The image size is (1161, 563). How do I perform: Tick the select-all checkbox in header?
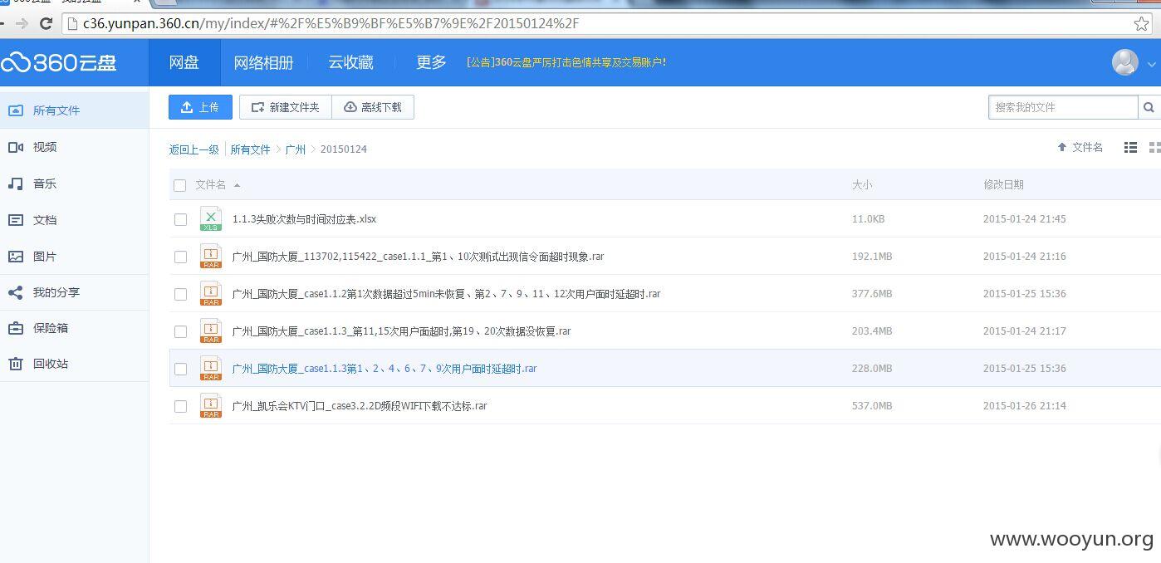coord(179,185)
